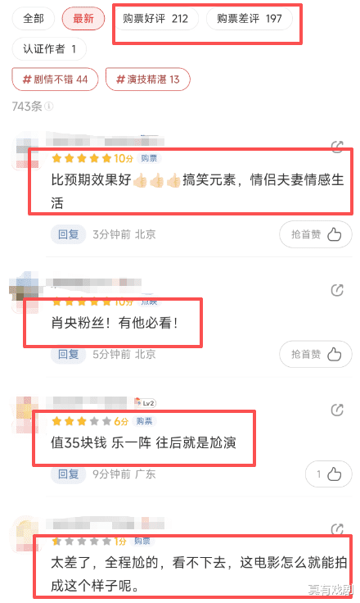Choose the #演技精湛 13 tag
The height and width of the screenshot is (603, 360).
pyautogui.click(x=148, y=79)
